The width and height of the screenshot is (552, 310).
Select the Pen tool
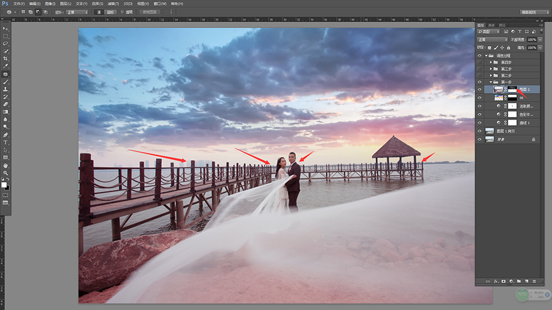[x=6, y=135]
